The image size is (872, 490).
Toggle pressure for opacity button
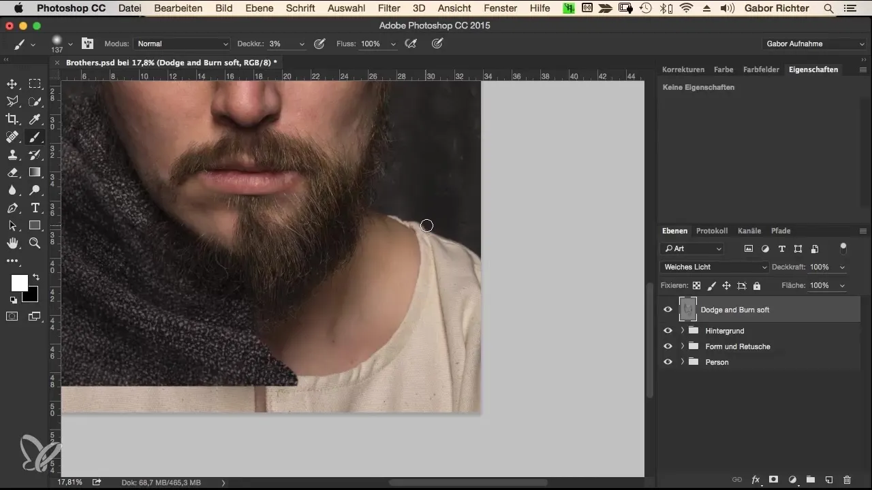[319, 44]
